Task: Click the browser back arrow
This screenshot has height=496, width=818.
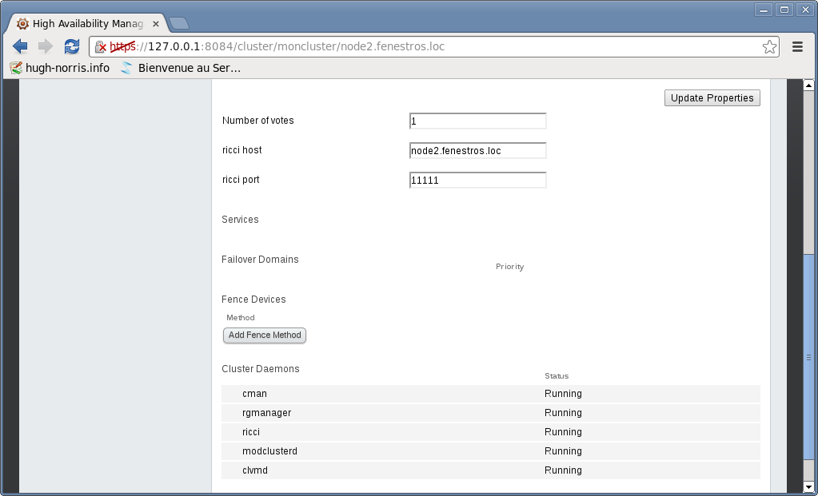Action: click(x=20, y=46)
